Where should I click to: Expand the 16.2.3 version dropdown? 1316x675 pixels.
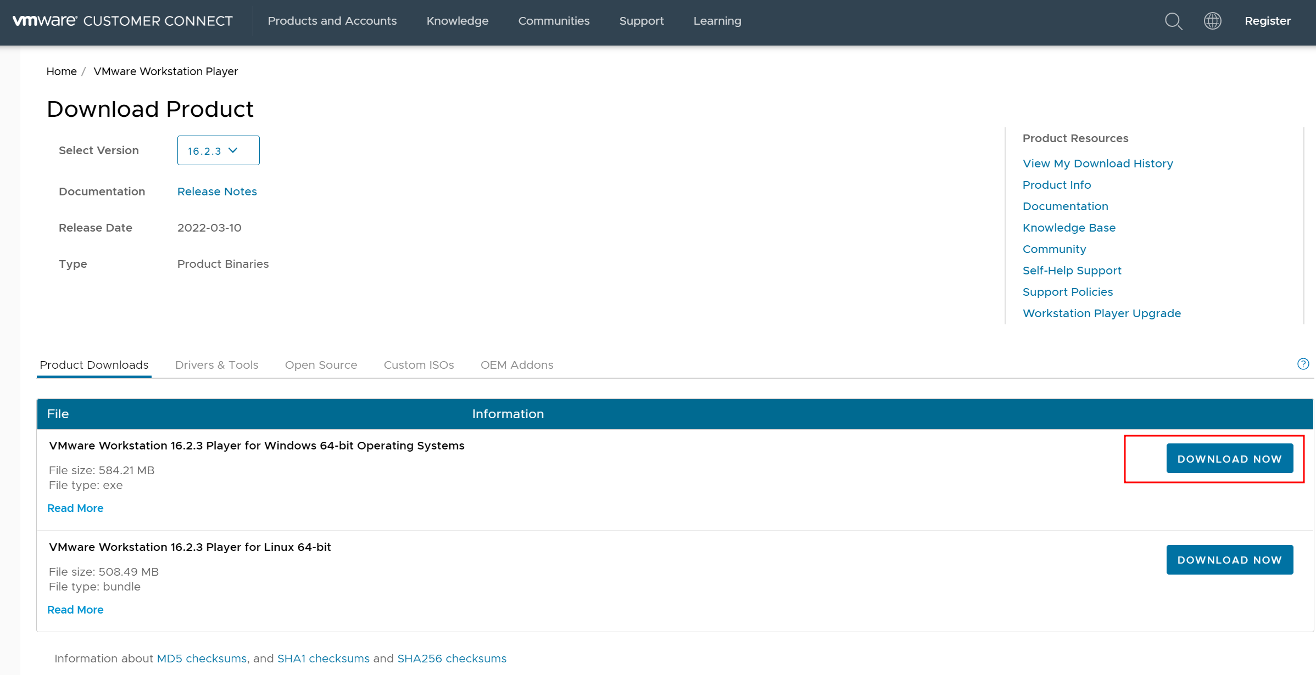[218, 150]
